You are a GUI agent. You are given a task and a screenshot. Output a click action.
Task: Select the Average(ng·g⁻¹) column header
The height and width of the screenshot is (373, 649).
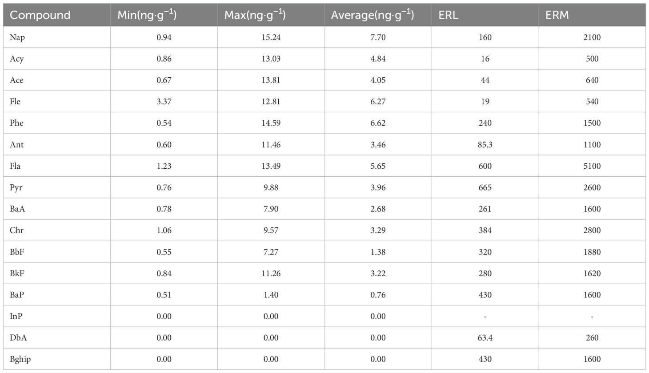(x=373, y=15)
